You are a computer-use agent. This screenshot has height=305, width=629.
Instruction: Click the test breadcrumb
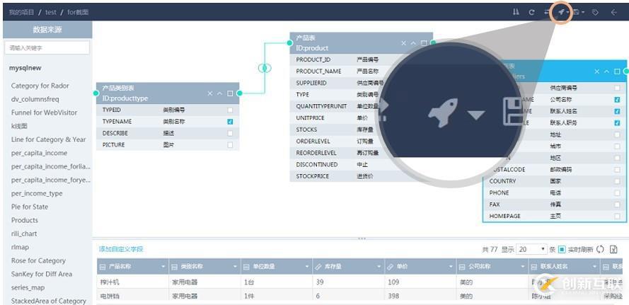coord(50,12)
